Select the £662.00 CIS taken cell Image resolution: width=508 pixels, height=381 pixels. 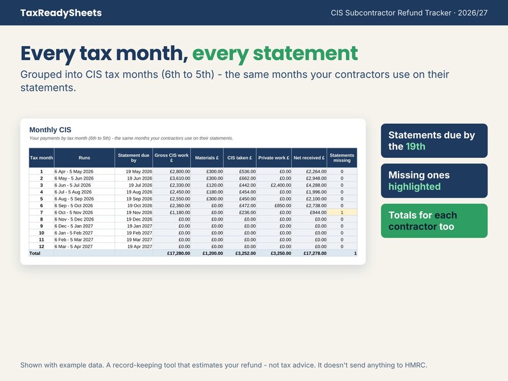pyautogui.click(x=239, y=178)
